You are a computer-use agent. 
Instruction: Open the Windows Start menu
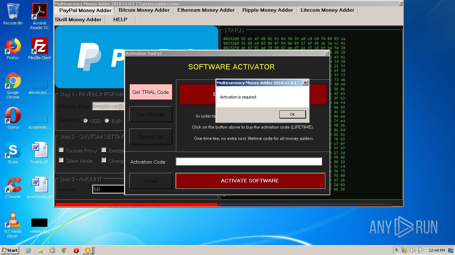tap(10, 250)
